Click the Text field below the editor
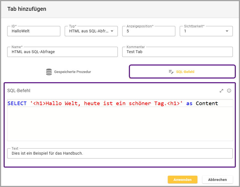240x187 pixels. tap(120, 153)
